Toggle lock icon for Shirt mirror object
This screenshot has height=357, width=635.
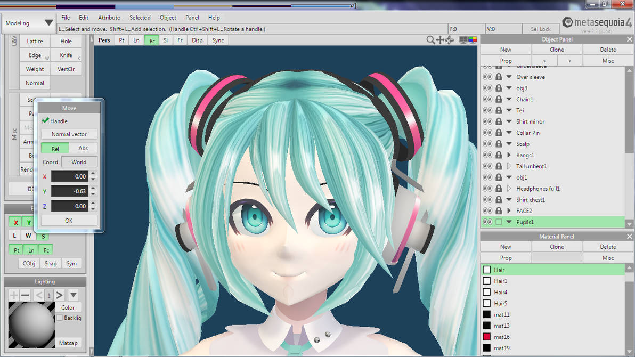(x=499, y=121)
